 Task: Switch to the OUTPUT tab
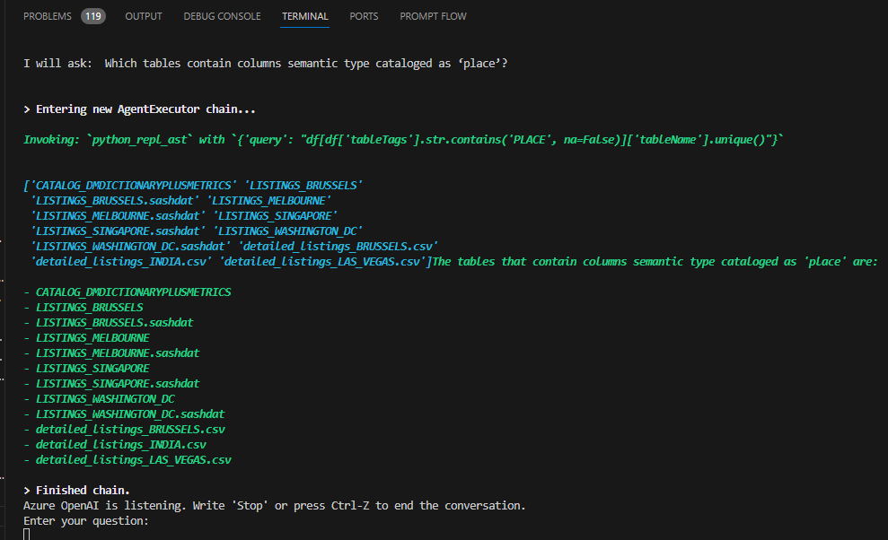coord(144,16)
